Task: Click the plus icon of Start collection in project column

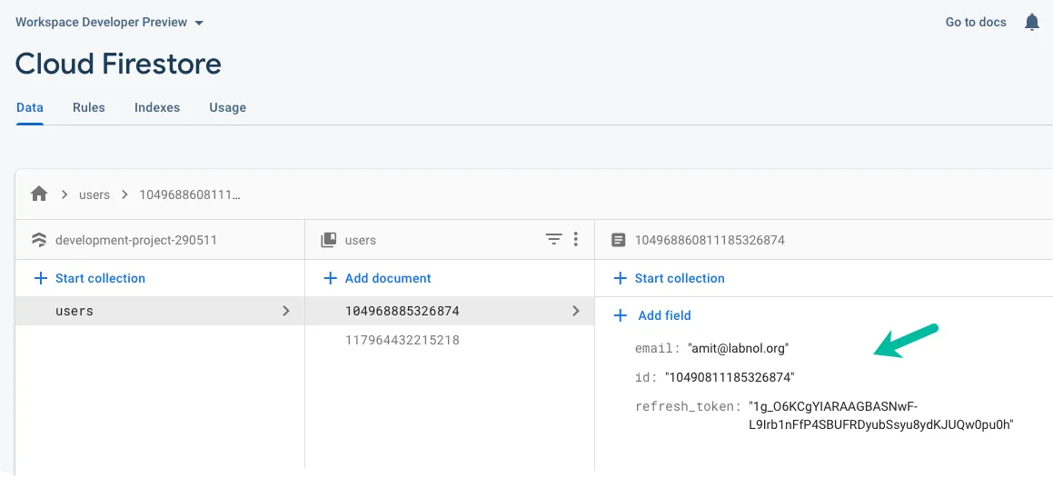Action: point(40,278)
